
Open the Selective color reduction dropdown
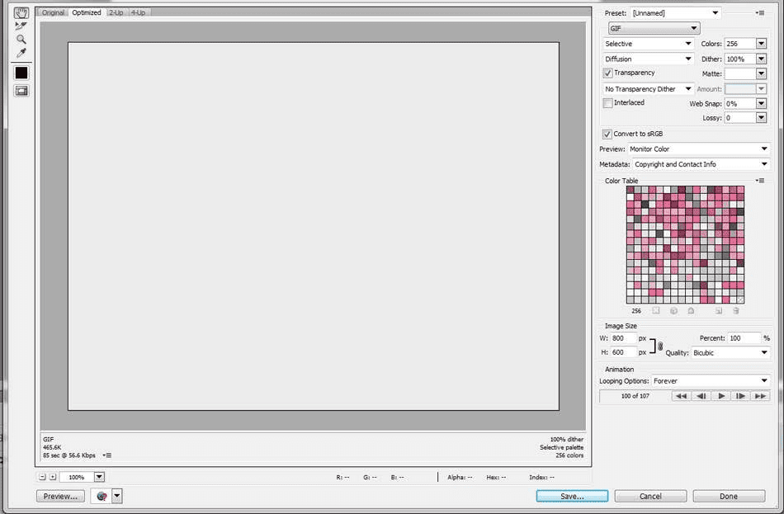click(x=648, y=44)
